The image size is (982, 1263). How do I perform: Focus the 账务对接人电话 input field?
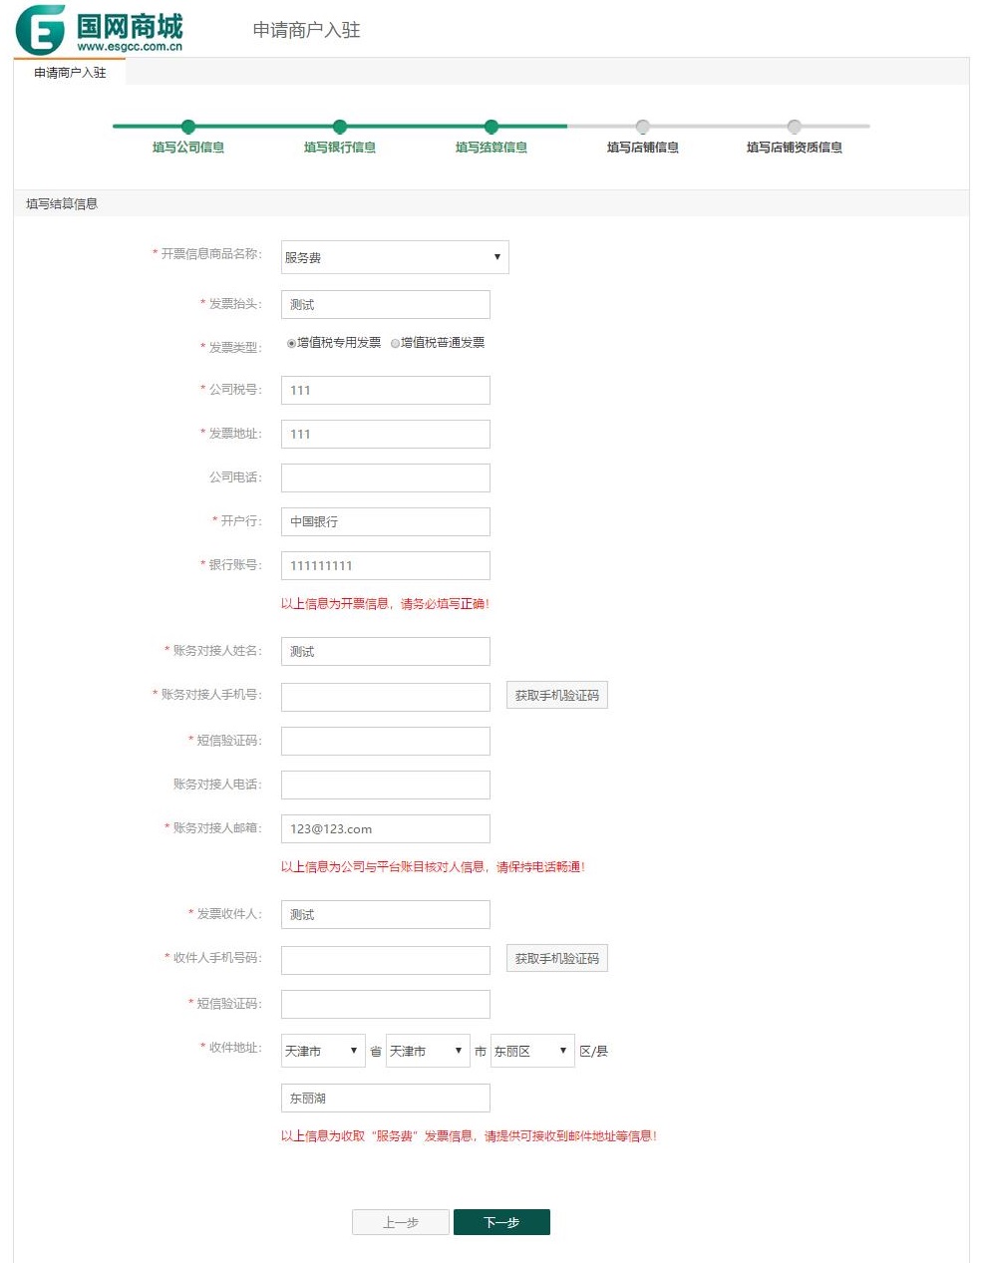[x=386, y=785]
